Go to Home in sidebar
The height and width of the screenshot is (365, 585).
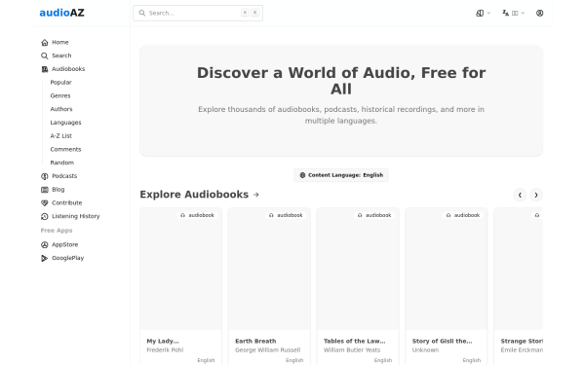(x=60, y=43)
